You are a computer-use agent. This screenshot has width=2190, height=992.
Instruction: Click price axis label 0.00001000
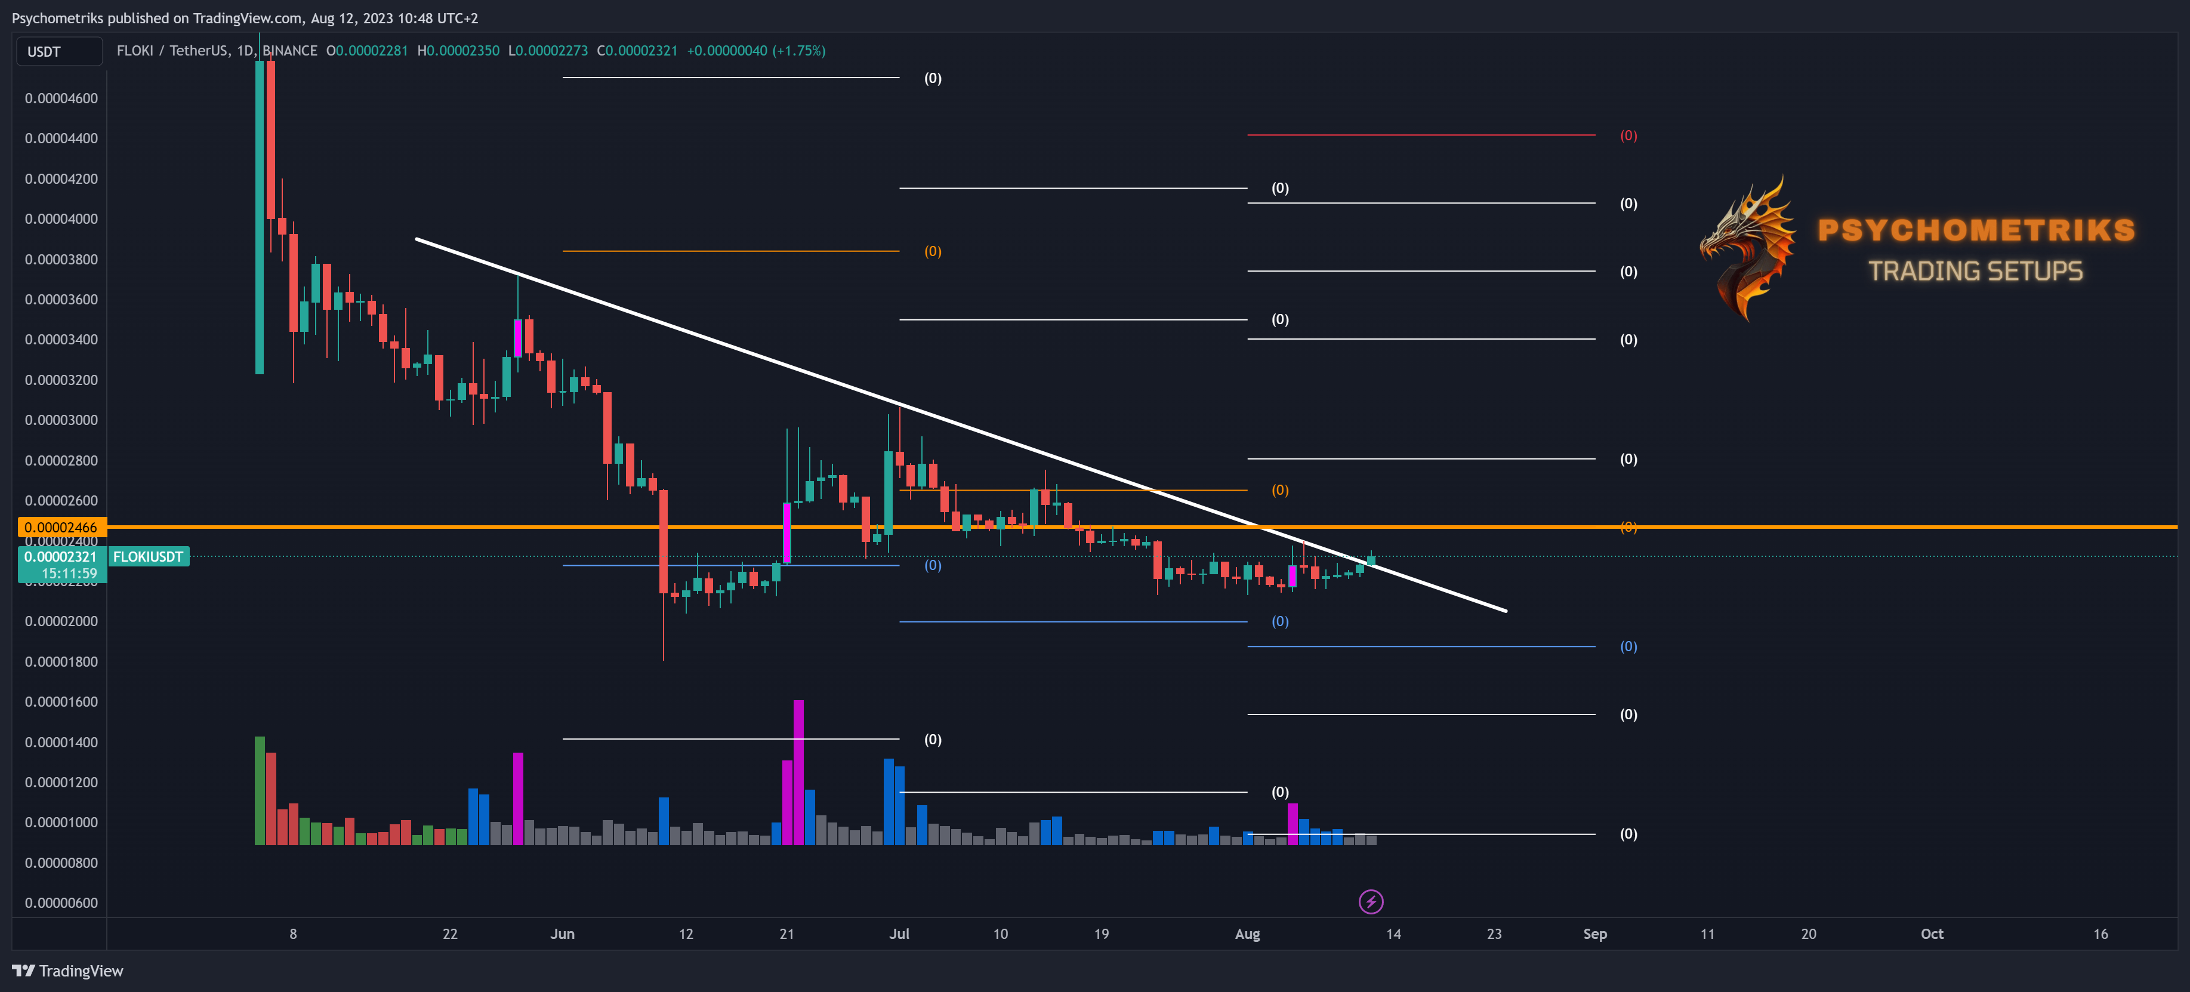pos(61,822)
